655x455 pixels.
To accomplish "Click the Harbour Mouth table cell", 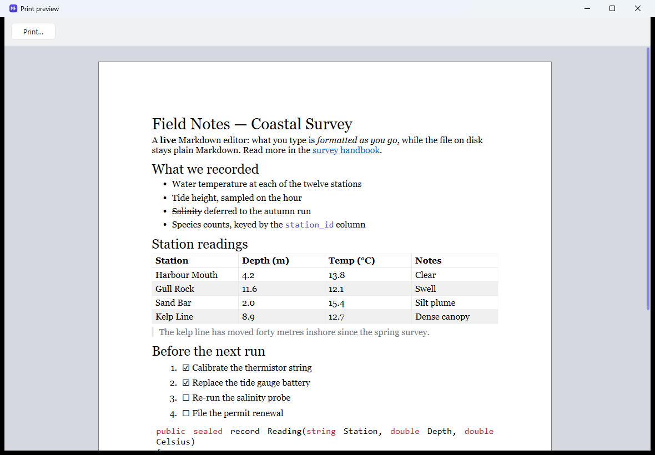I will 195,275.
